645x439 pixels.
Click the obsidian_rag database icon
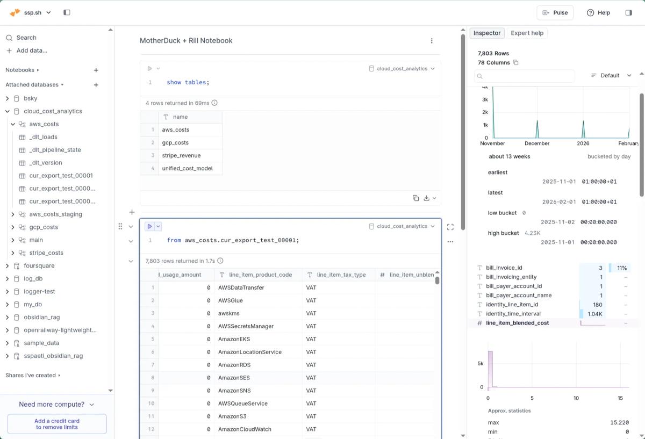17,317
